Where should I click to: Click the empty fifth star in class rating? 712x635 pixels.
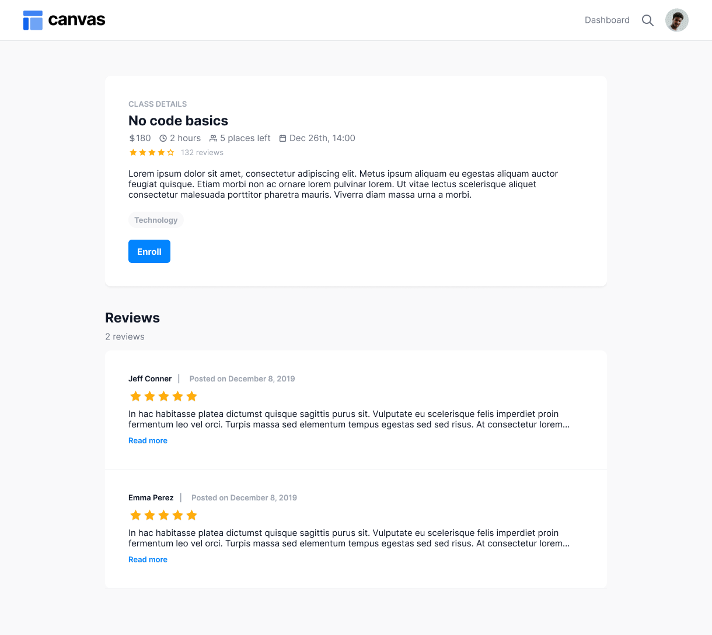[171, 153]
